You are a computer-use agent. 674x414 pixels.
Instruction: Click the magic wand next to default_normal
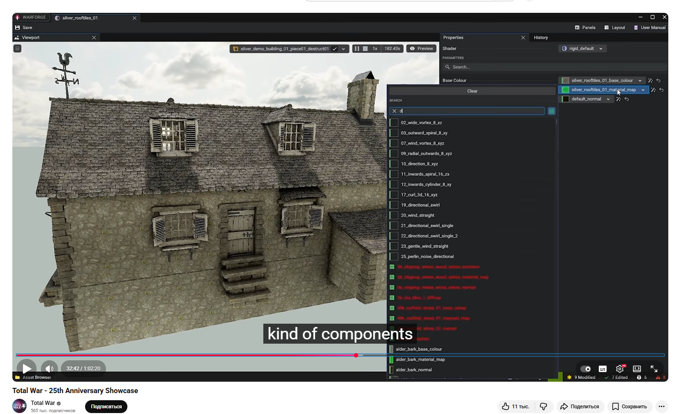click(x=618, y=99)
